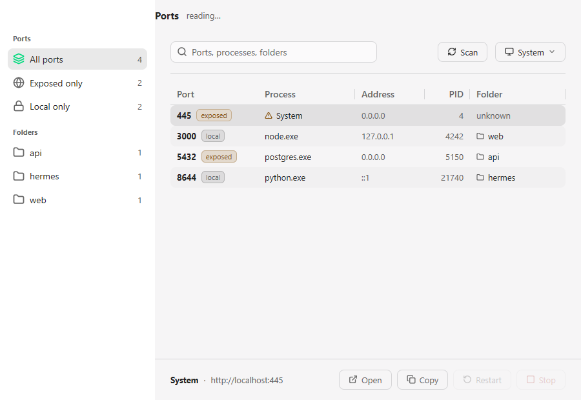Click the refresh icon on the Scan button
581x400 pixels.
coord(452,52)
